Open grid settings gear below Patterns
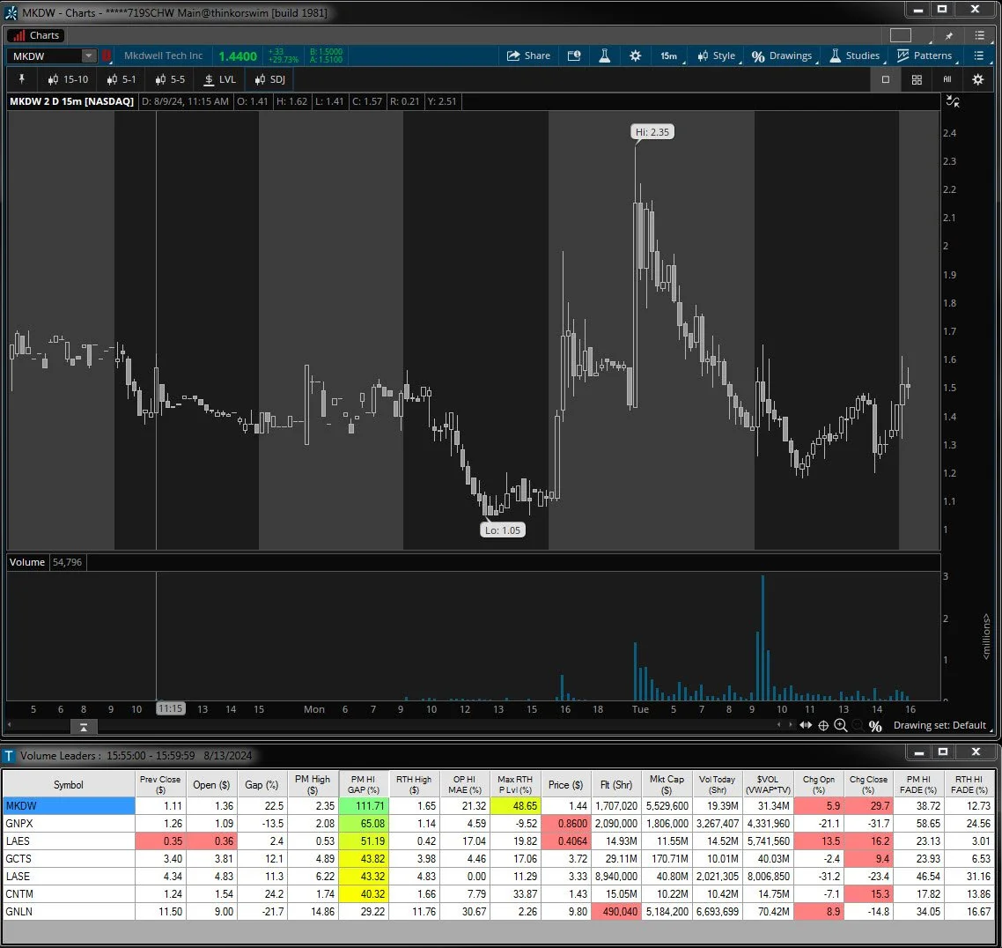This screenshot has width=1002, height=948. tap(977, 79)
